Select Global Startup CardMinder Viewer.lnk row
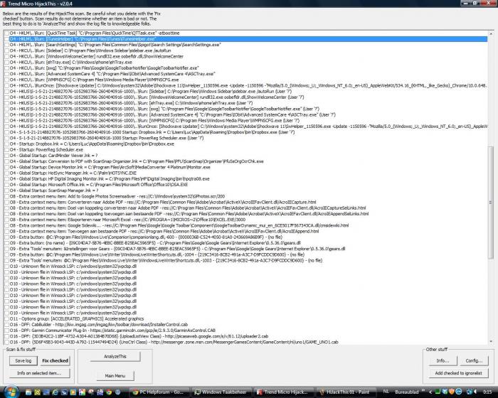The image size is (498, 398). pos(53,156)
